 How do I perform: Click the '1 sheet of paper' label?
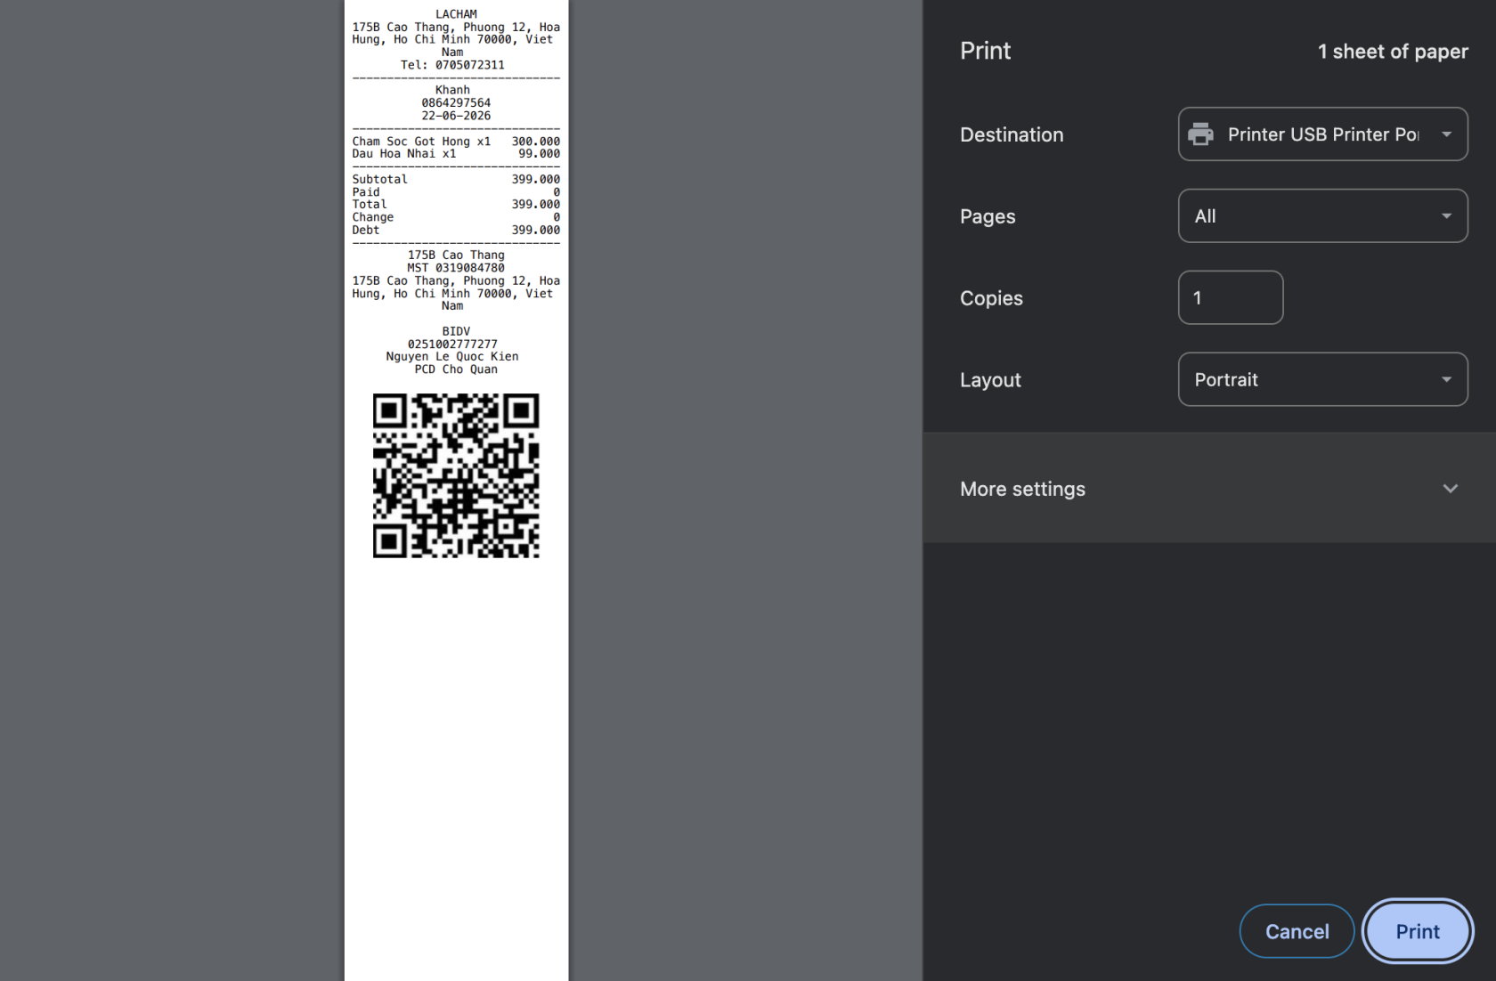pyautogui.click(x=1393, y=52)
